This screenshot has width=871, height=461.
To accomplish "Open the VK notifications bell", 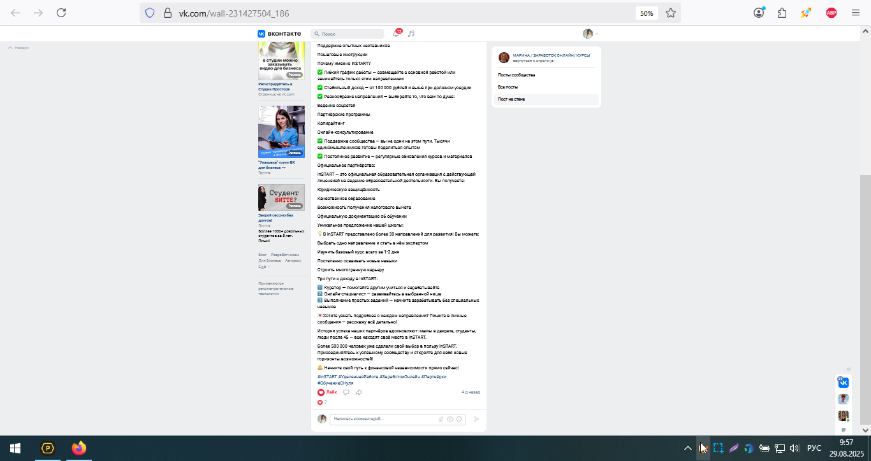I will pos(395,34).
